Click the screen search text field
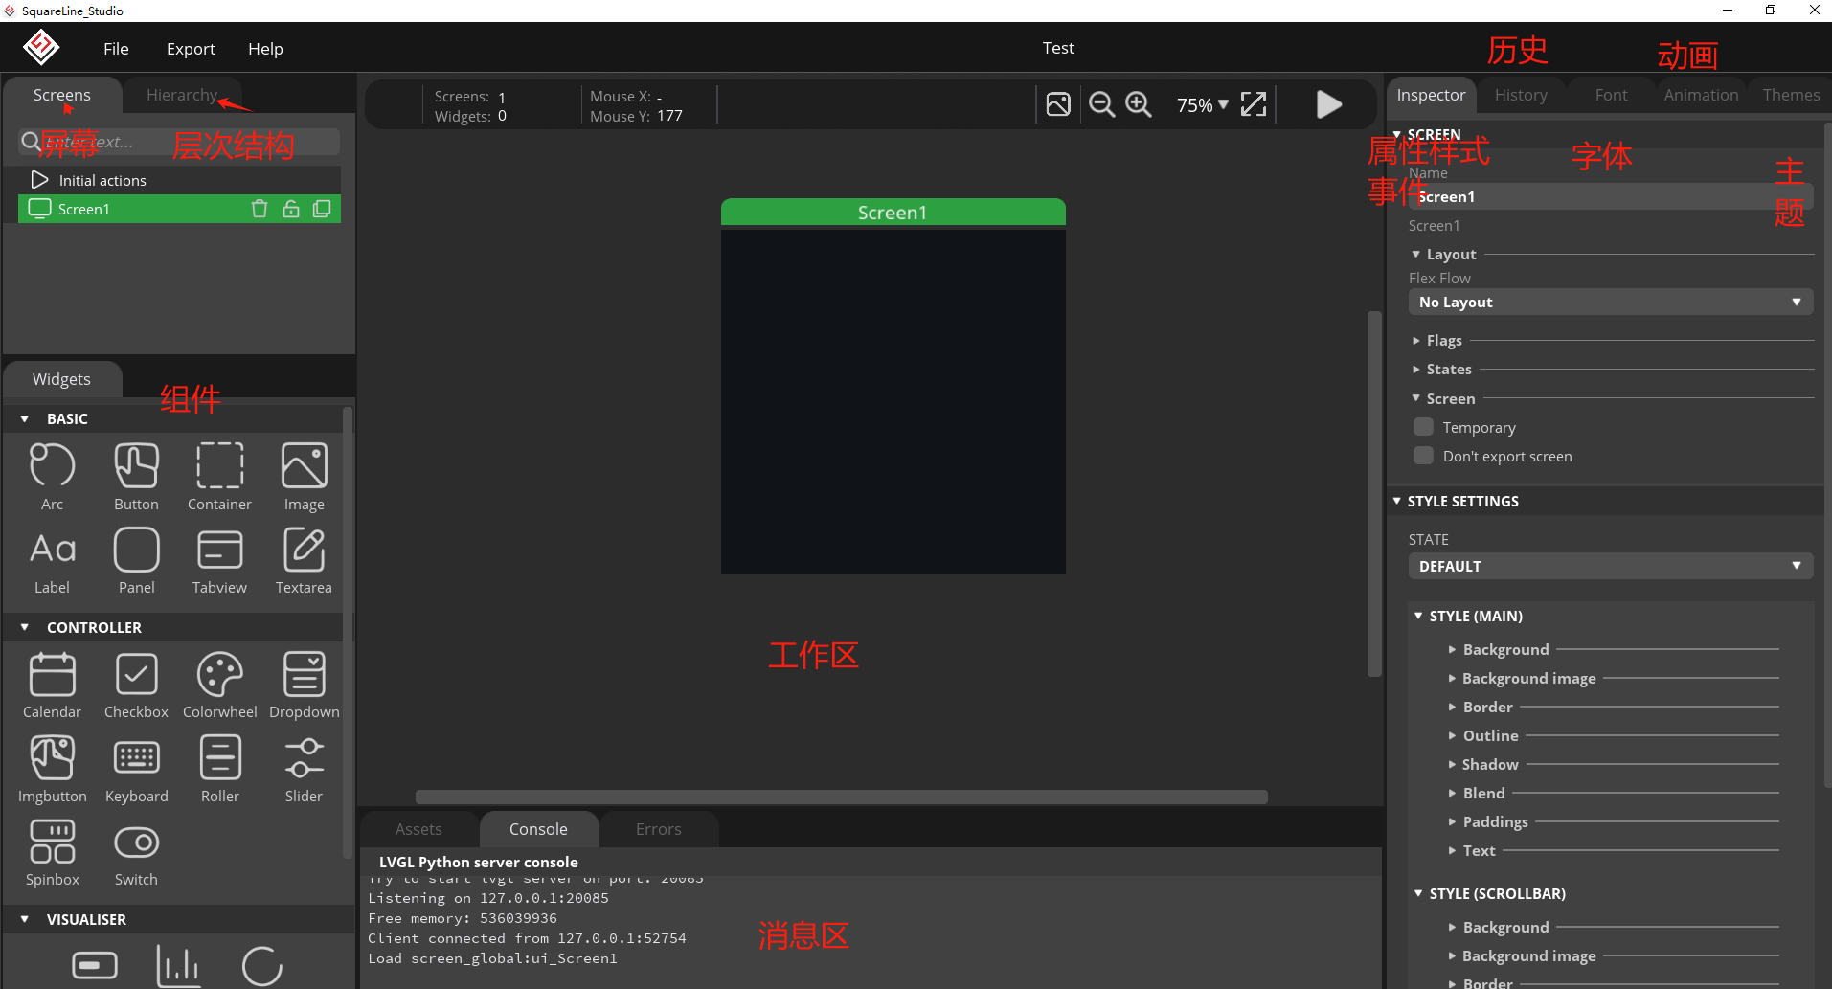 (x=179, y=142)
